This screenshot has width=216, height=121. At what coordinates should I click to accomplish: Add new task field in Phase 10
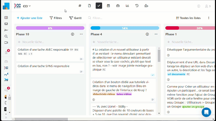coord(50,42)
